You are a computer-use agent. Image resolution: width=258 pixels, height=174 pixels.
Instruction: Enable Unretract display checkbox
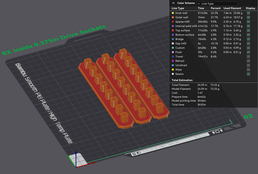pos(248,65)
